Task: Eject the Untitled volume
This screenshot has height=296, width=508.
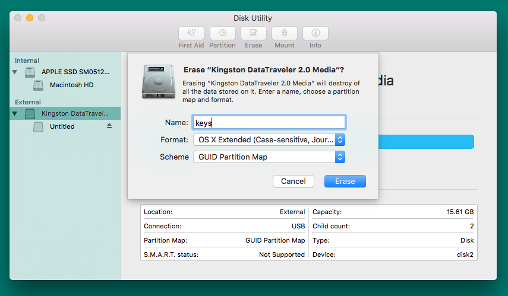Action: coord(109,126)
